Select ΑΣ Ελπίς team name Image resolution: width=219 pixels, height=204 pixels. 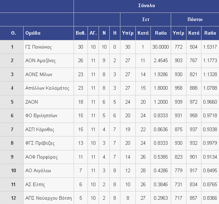click(35, 184)
